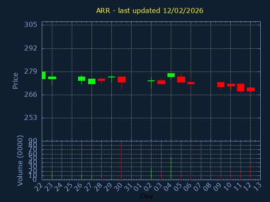Screen dimensions: 270x202
Task: Click the red volume bar for day 03
Action: click(x=161, y=175)
